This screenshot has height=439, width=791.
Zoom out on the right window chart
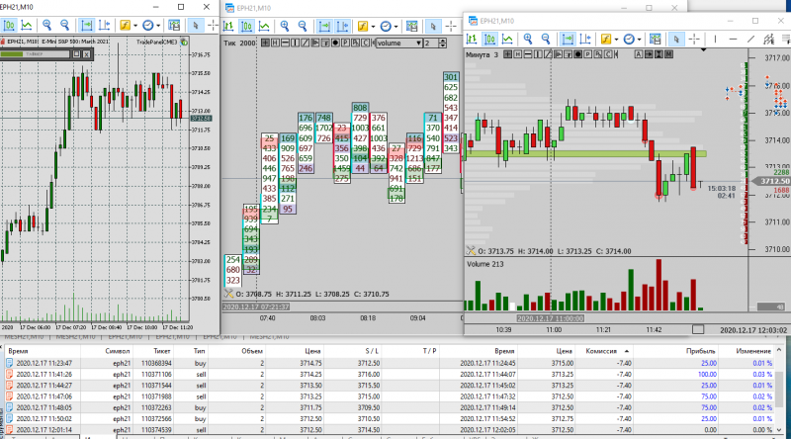(x=546, y=39)
